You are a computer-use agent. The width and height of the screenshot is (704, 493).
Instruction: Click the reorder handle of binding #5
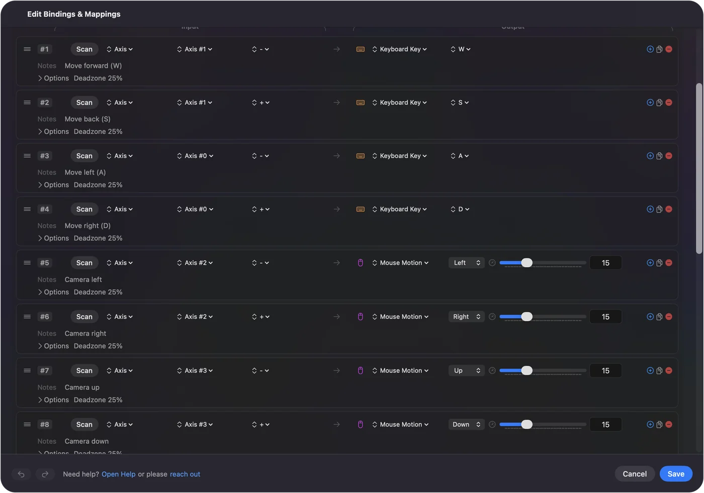pyautogui.click(x=27, y=263)
